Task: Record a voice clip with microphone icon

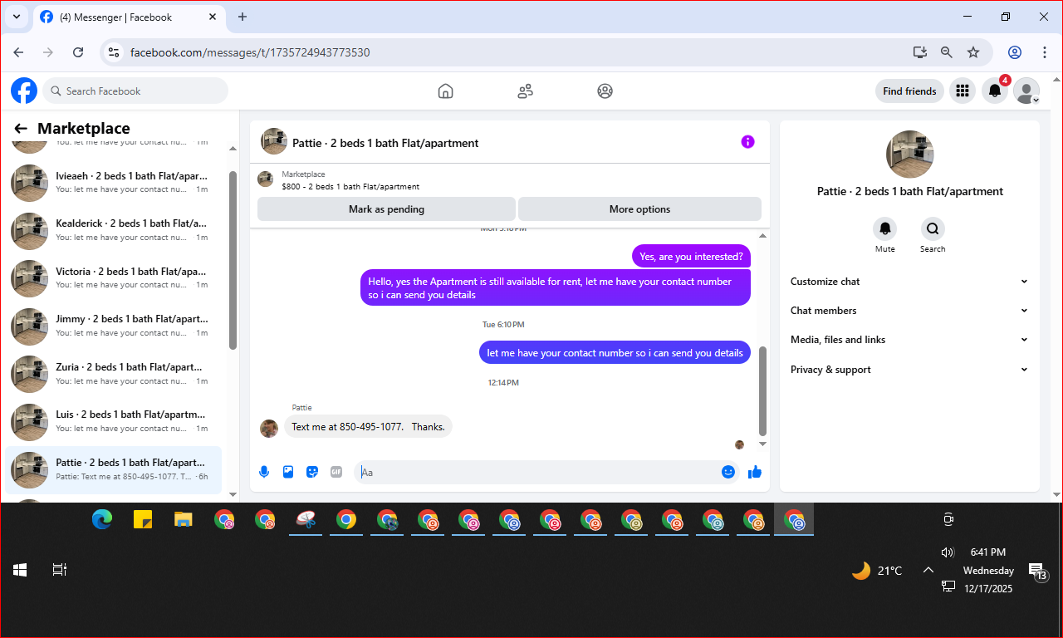Action: tap(264, 472)
